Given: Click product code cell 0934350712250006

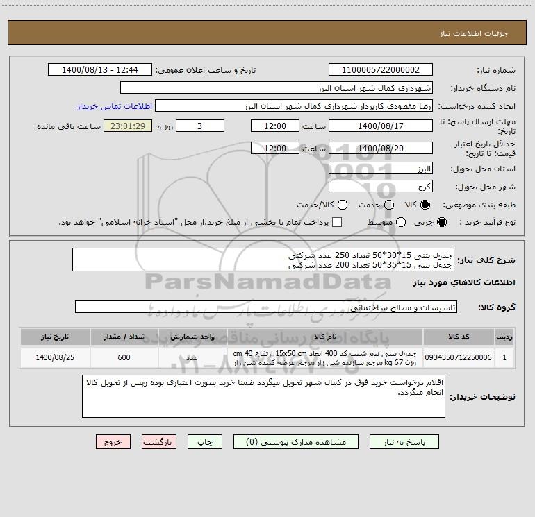Looking at the screenshot, I should coord(459,357).
